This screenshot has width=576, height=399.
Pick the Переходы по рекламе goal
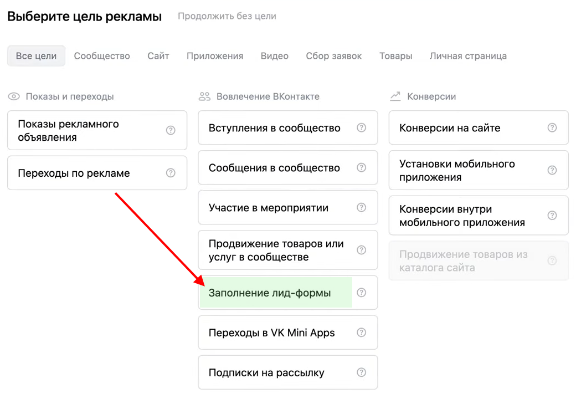tap(74, 173)
